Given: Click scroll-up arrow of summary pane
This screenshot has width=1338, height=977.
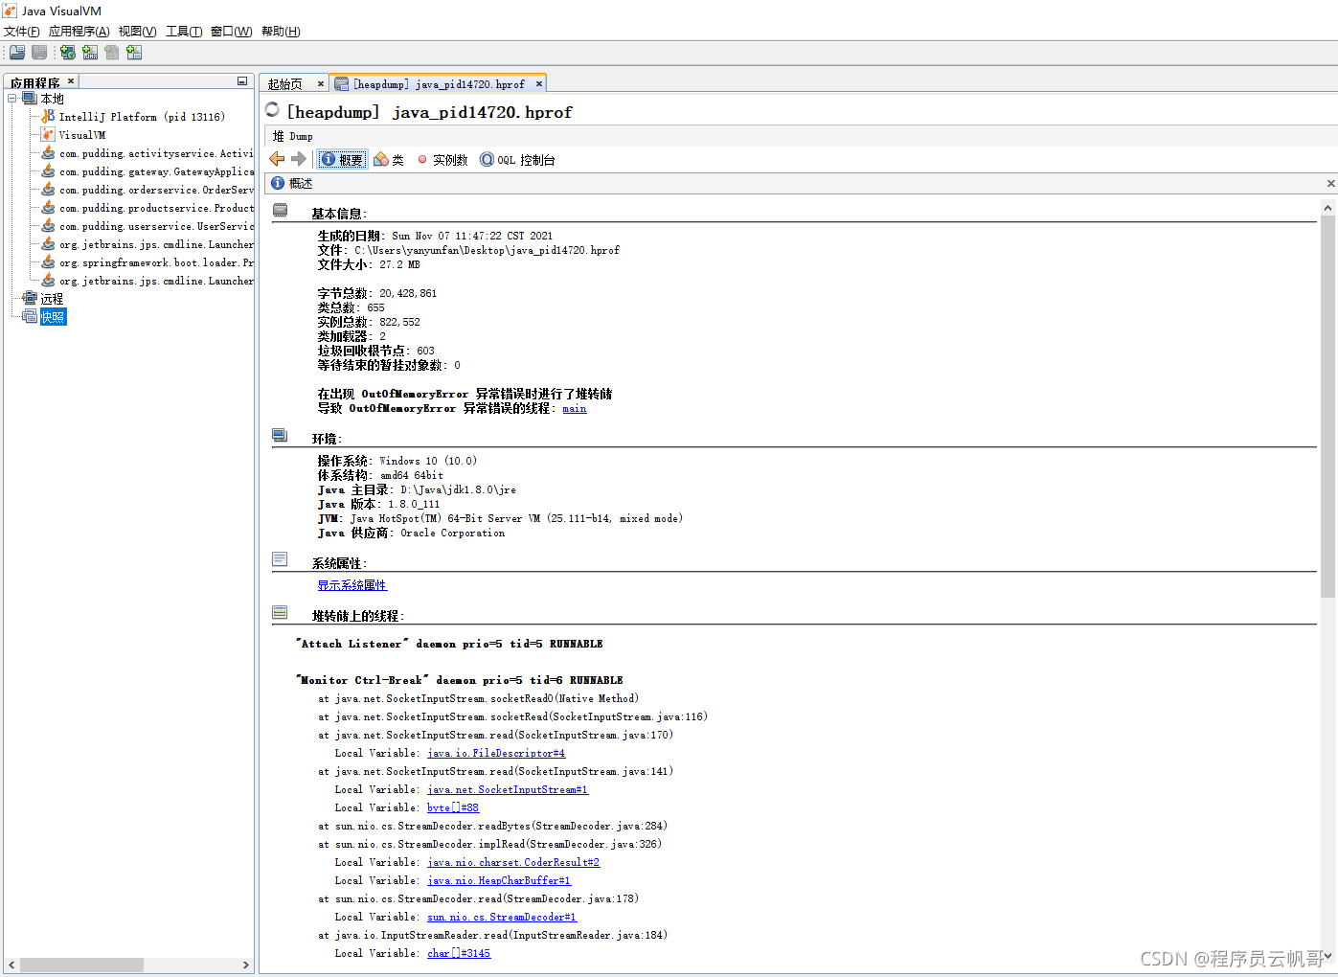Looking at the screenshot, I should click(1327, 208).
